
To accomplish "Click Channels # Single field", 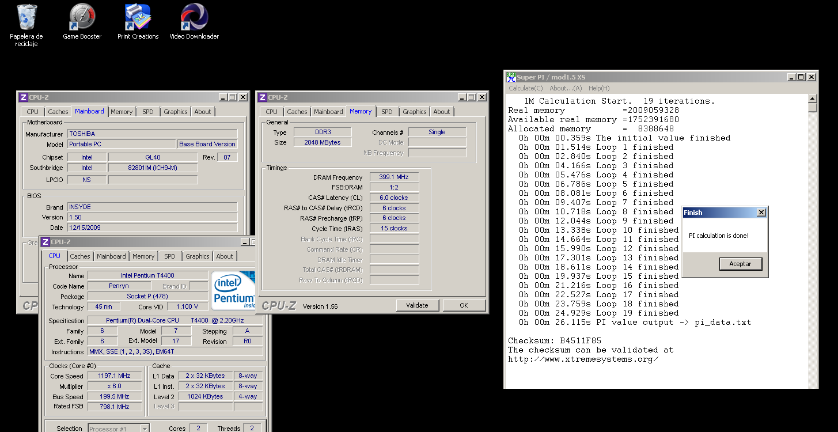I will click(437, 132).
